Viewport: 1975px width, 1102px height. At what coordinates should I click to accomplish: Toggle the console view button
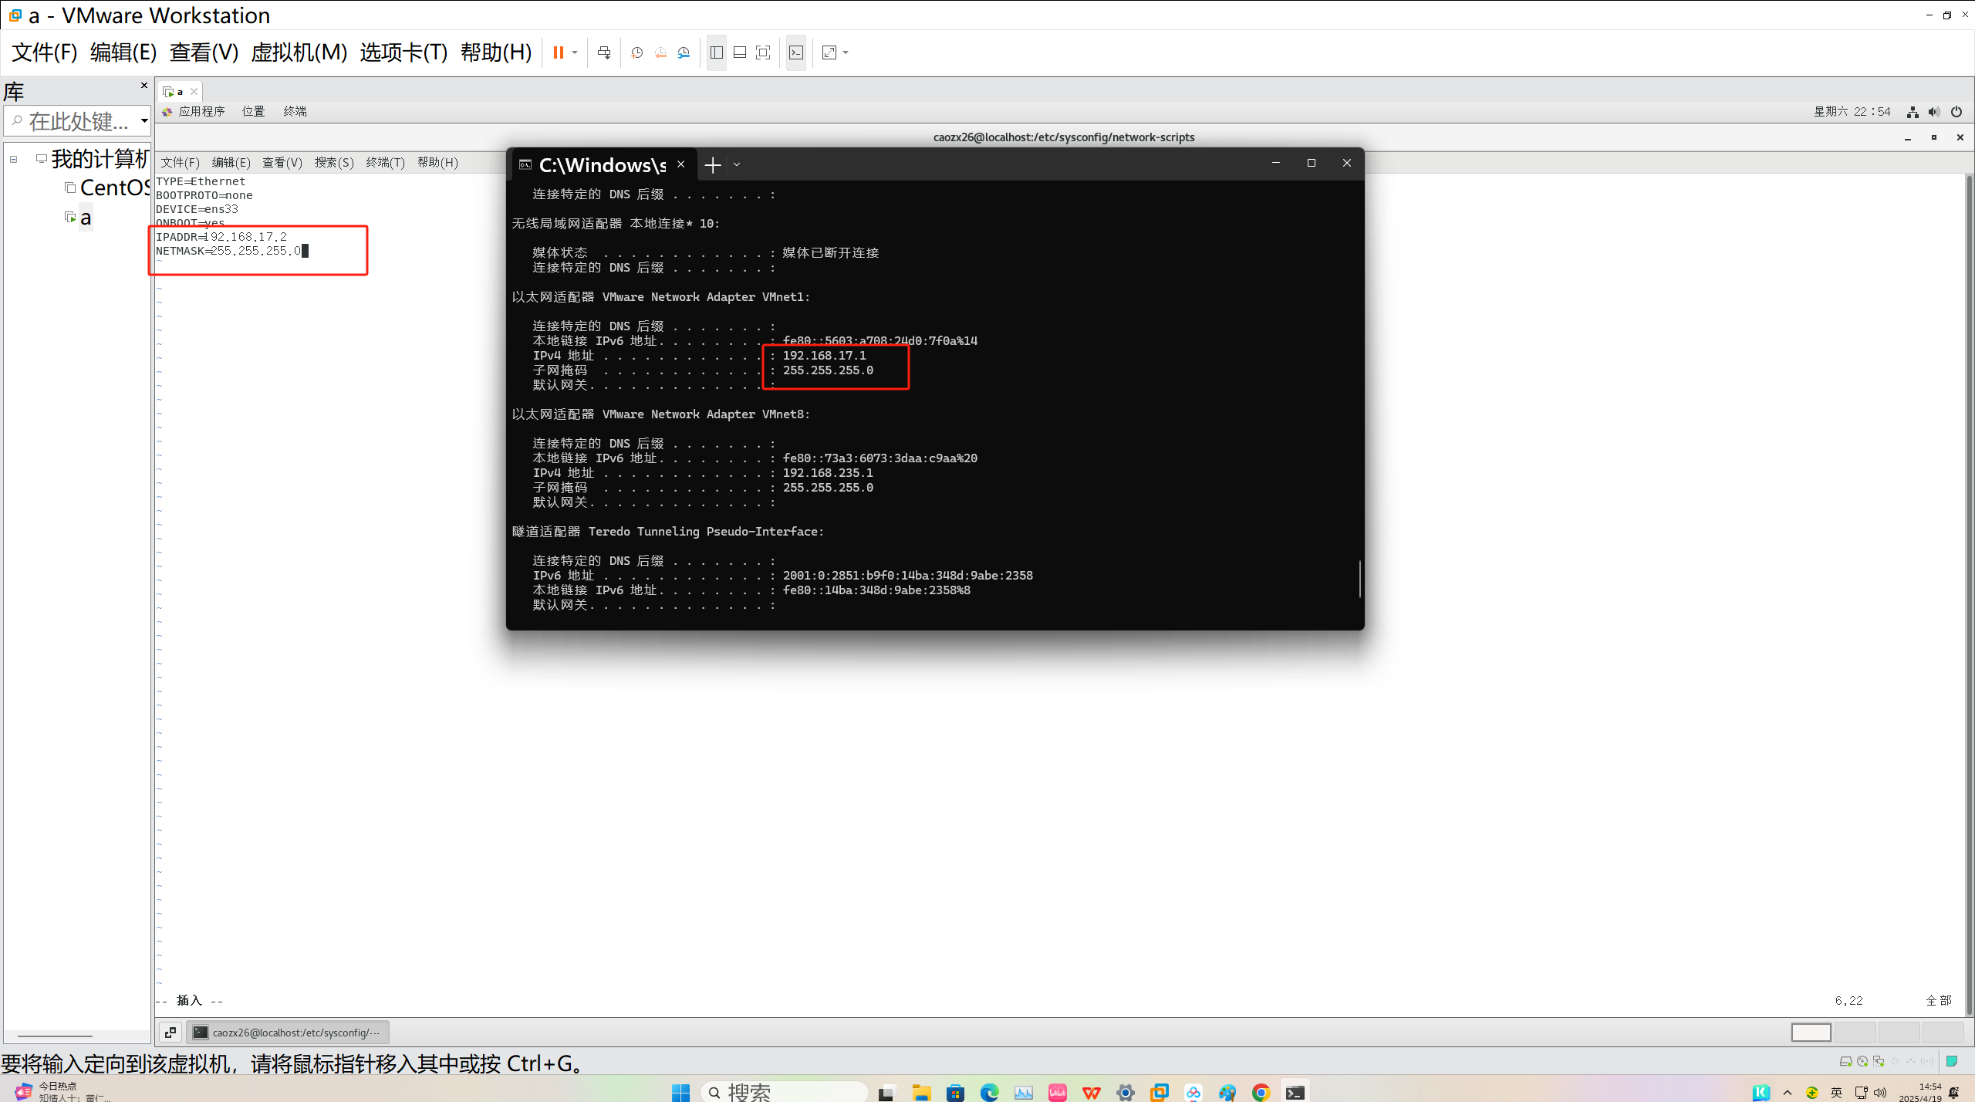pyautogui.click(x=796, y=52)
